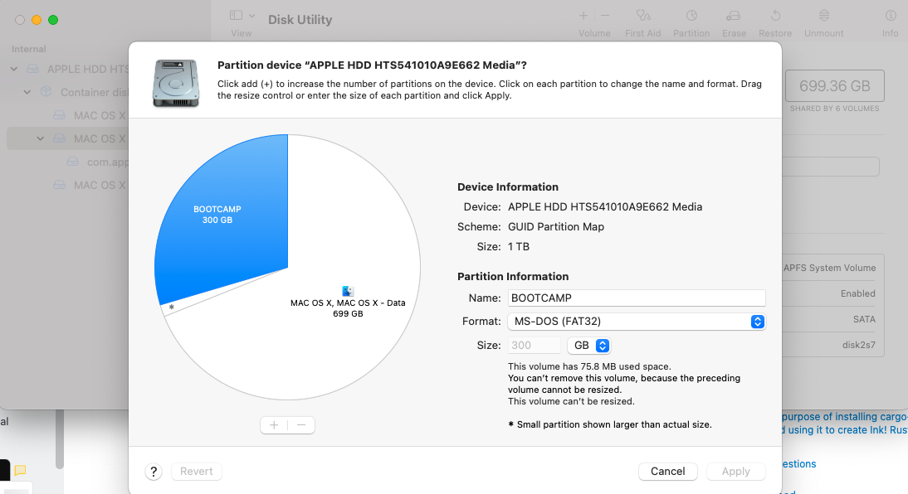Viewport: 908px width, 494px height.
Task: Click the add Volume plus icon in toolbar
Action: tap(583, 16)
